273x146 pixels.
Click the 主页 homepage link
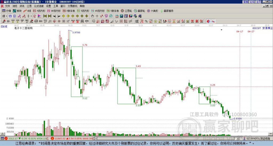(259, 2)
